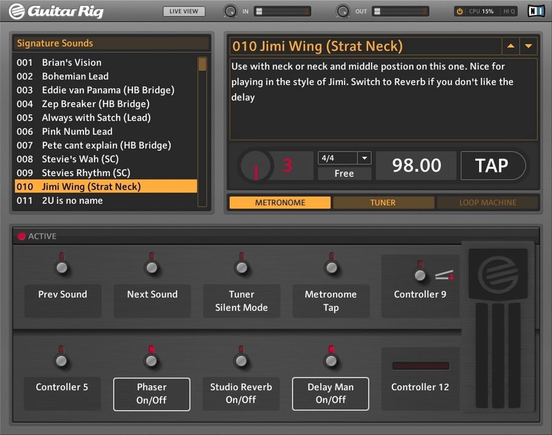Click the input level knob
Image resolution: width=552 pixels, height=435 pixels.
[x=231, y=11]
